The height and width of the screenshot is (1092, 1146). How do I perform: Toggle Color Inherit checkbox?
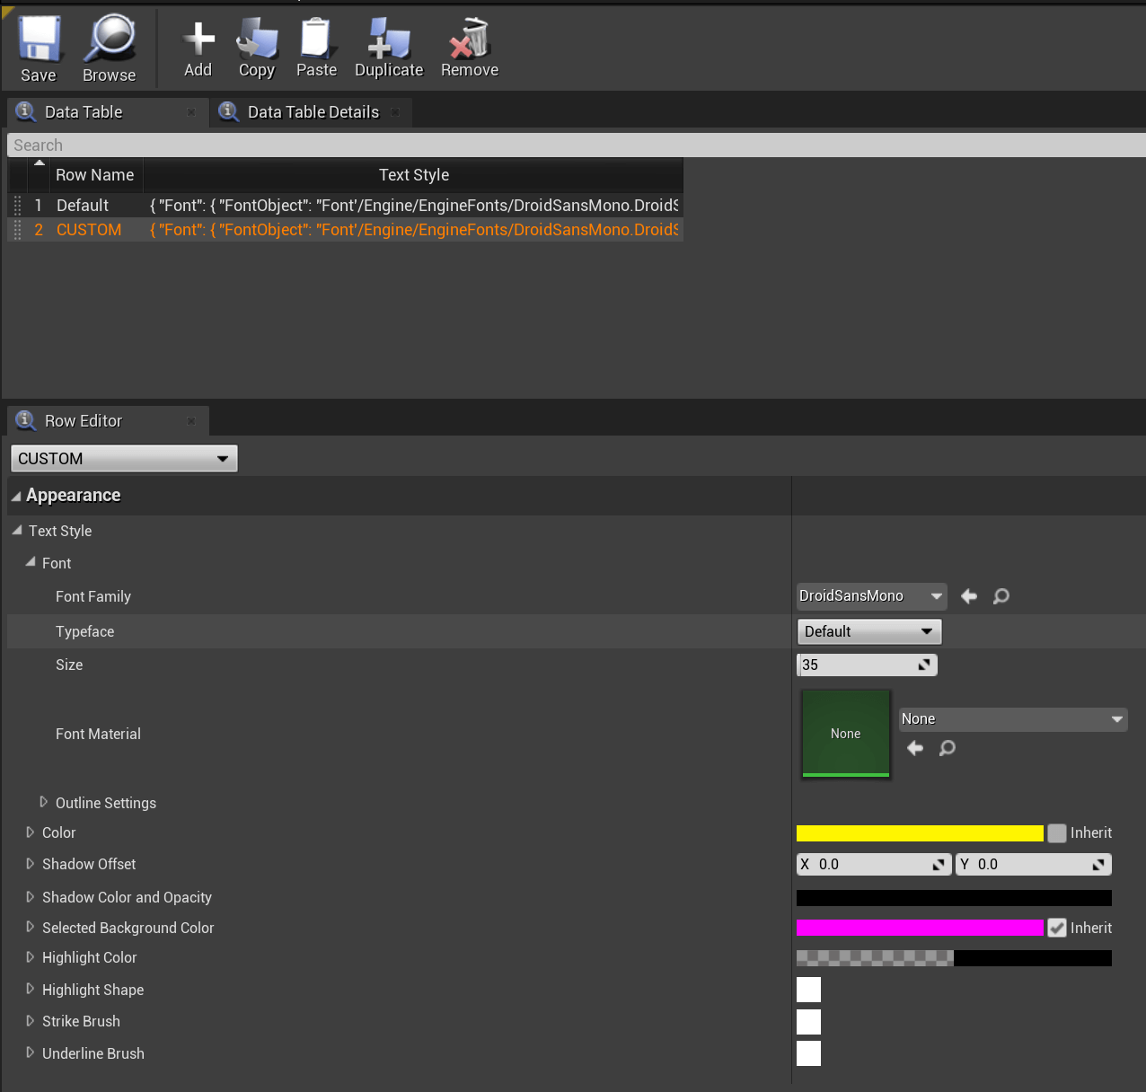click(1057, 833)
